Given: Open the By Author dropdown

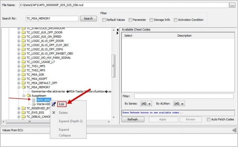Looking at the screenshot, I should 178,104.
